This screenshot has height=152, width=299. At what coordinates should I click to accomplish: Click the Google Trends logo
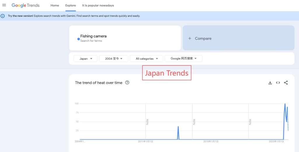25,6
